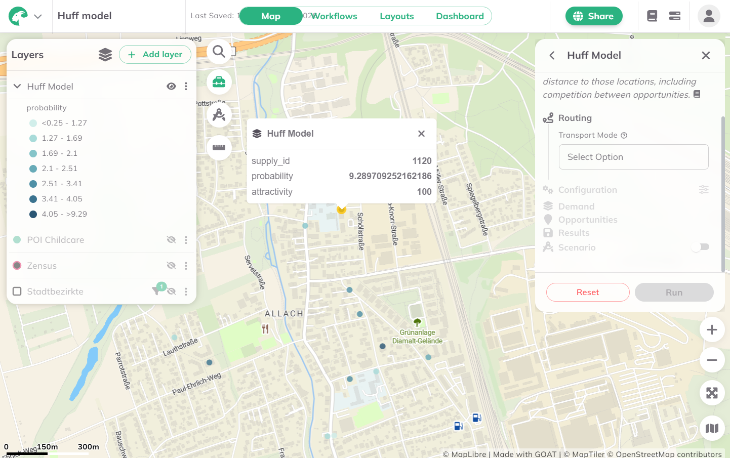Hide the Huff Model layer
Image resolution: width=730 pixels, height=458 pixels.
click(171, 87)
